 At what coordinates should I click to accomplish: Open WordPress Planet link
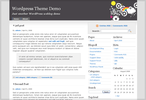pyautogui.click(x=96, y=67)
